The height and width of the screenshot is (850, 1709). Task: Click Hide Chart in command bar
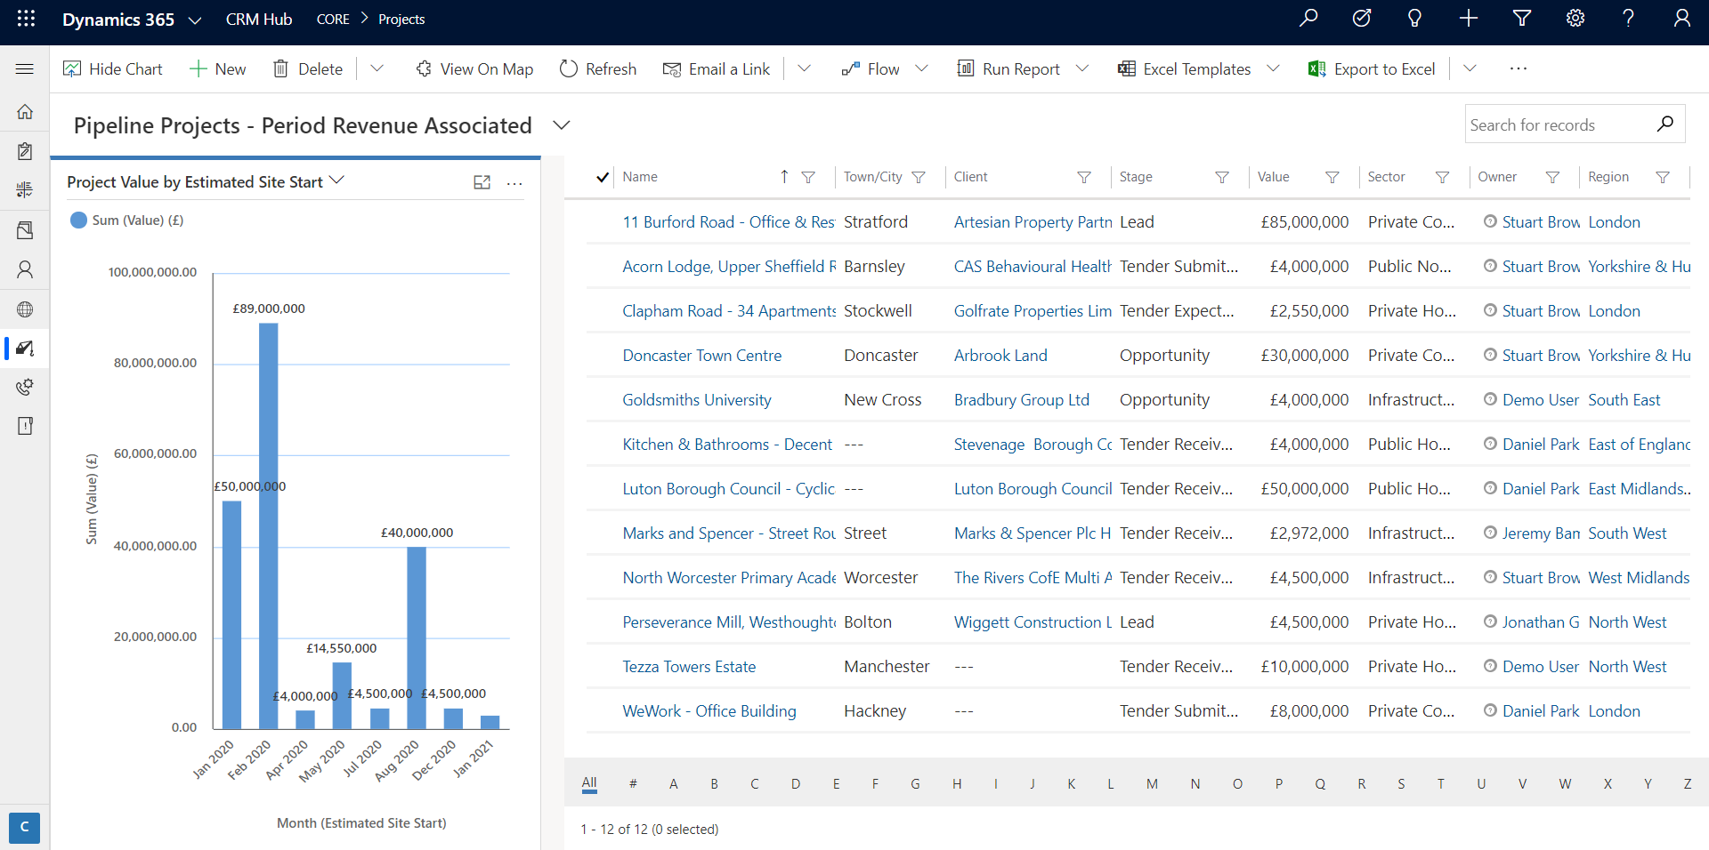coord(113,68)
